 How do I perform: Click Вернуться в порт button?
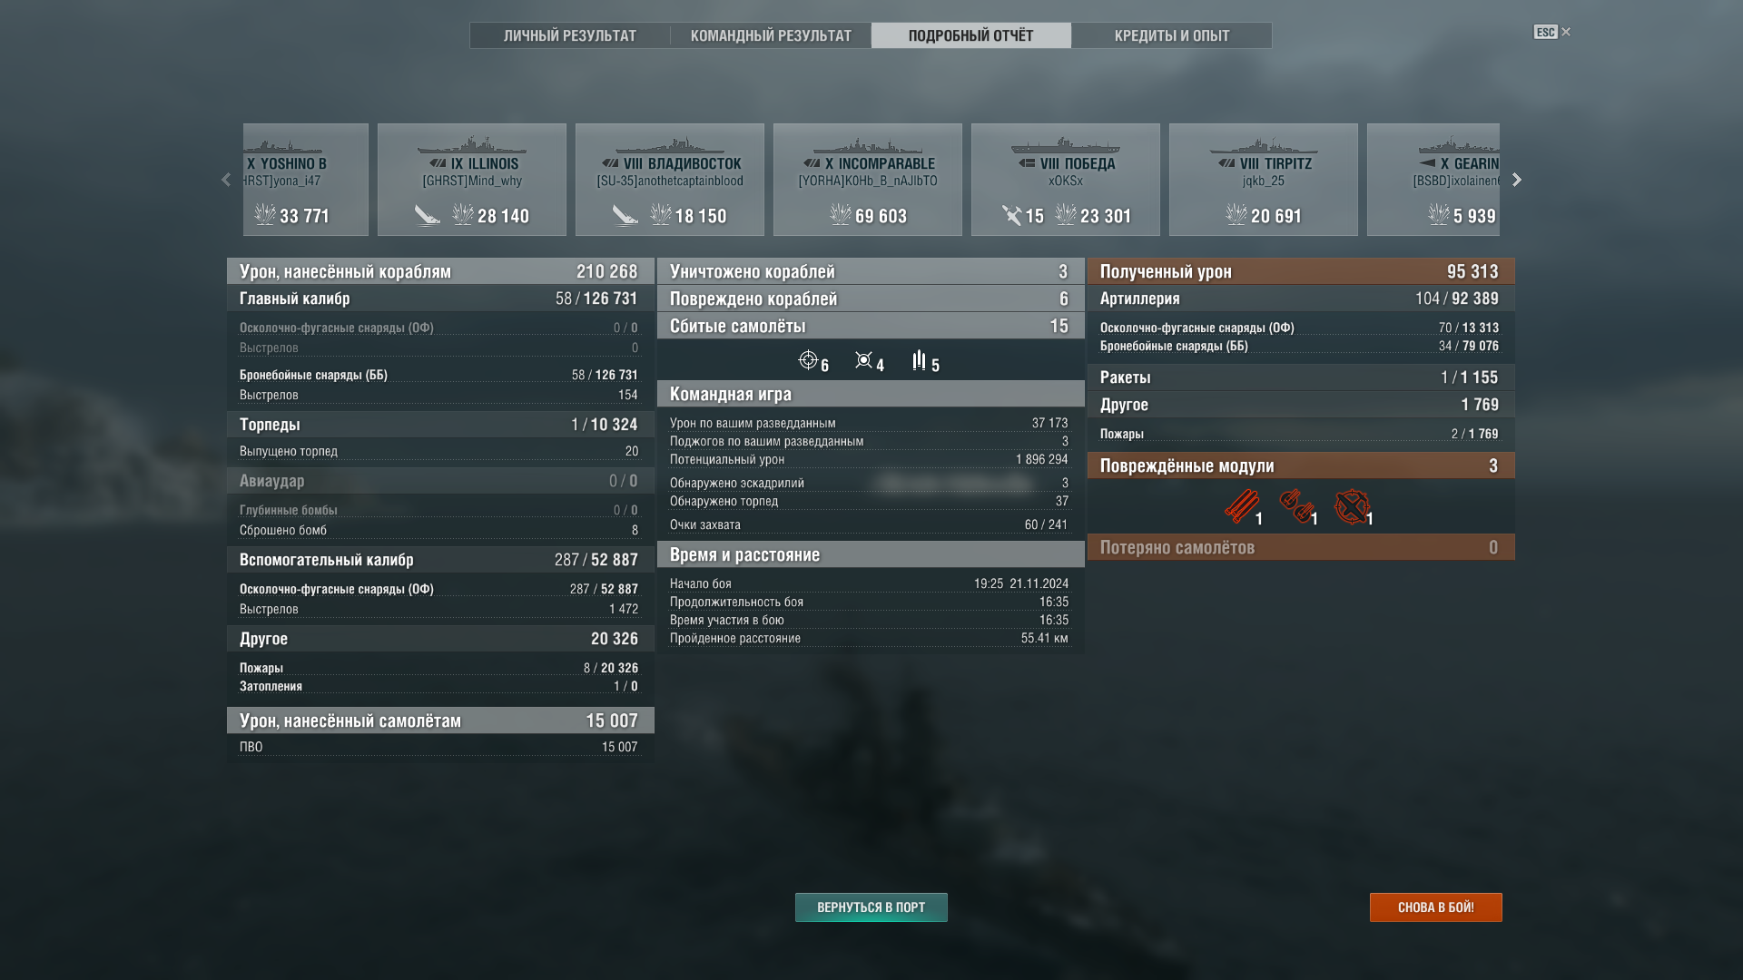coord(871,907)
